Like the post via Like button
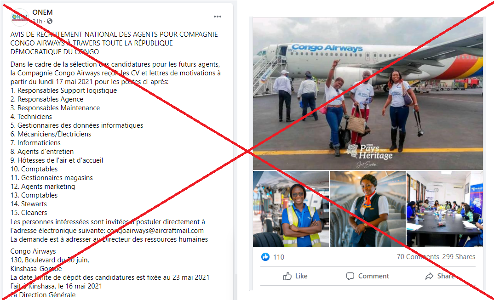Screen dimensions: 494x300 (x=295, y=276)
